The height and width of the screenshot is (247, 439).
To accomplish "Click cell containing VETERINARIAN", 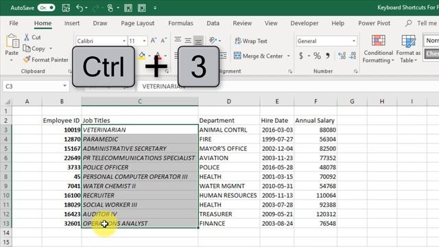I will click(x=140, y=130).
